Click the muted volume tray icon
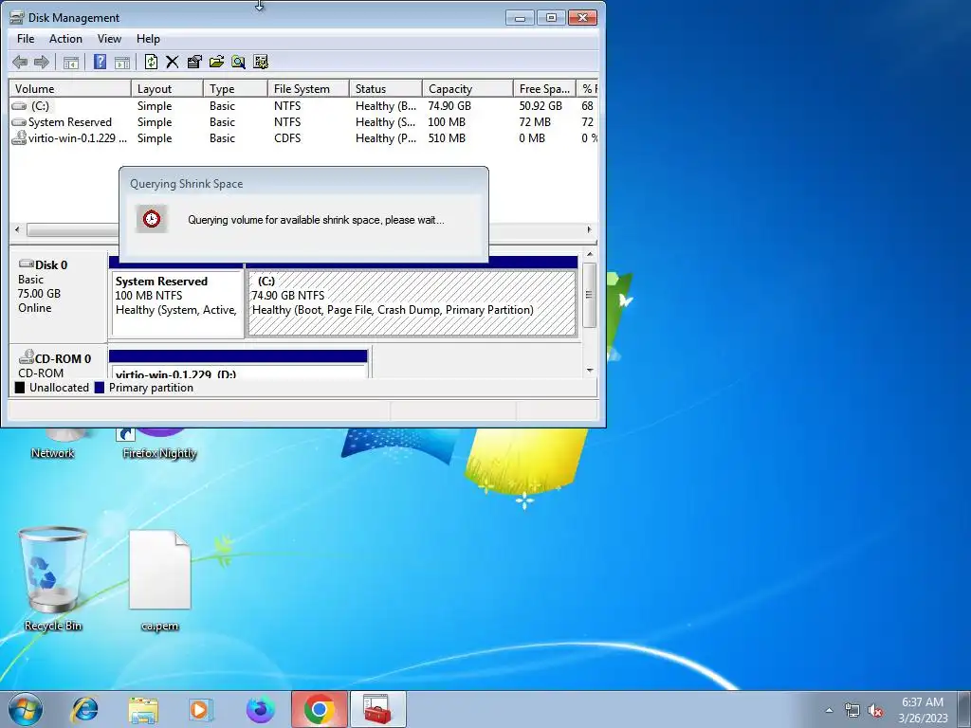Viewport: 971px width, 728px height. pyautogui.click(x=875, y=710)
